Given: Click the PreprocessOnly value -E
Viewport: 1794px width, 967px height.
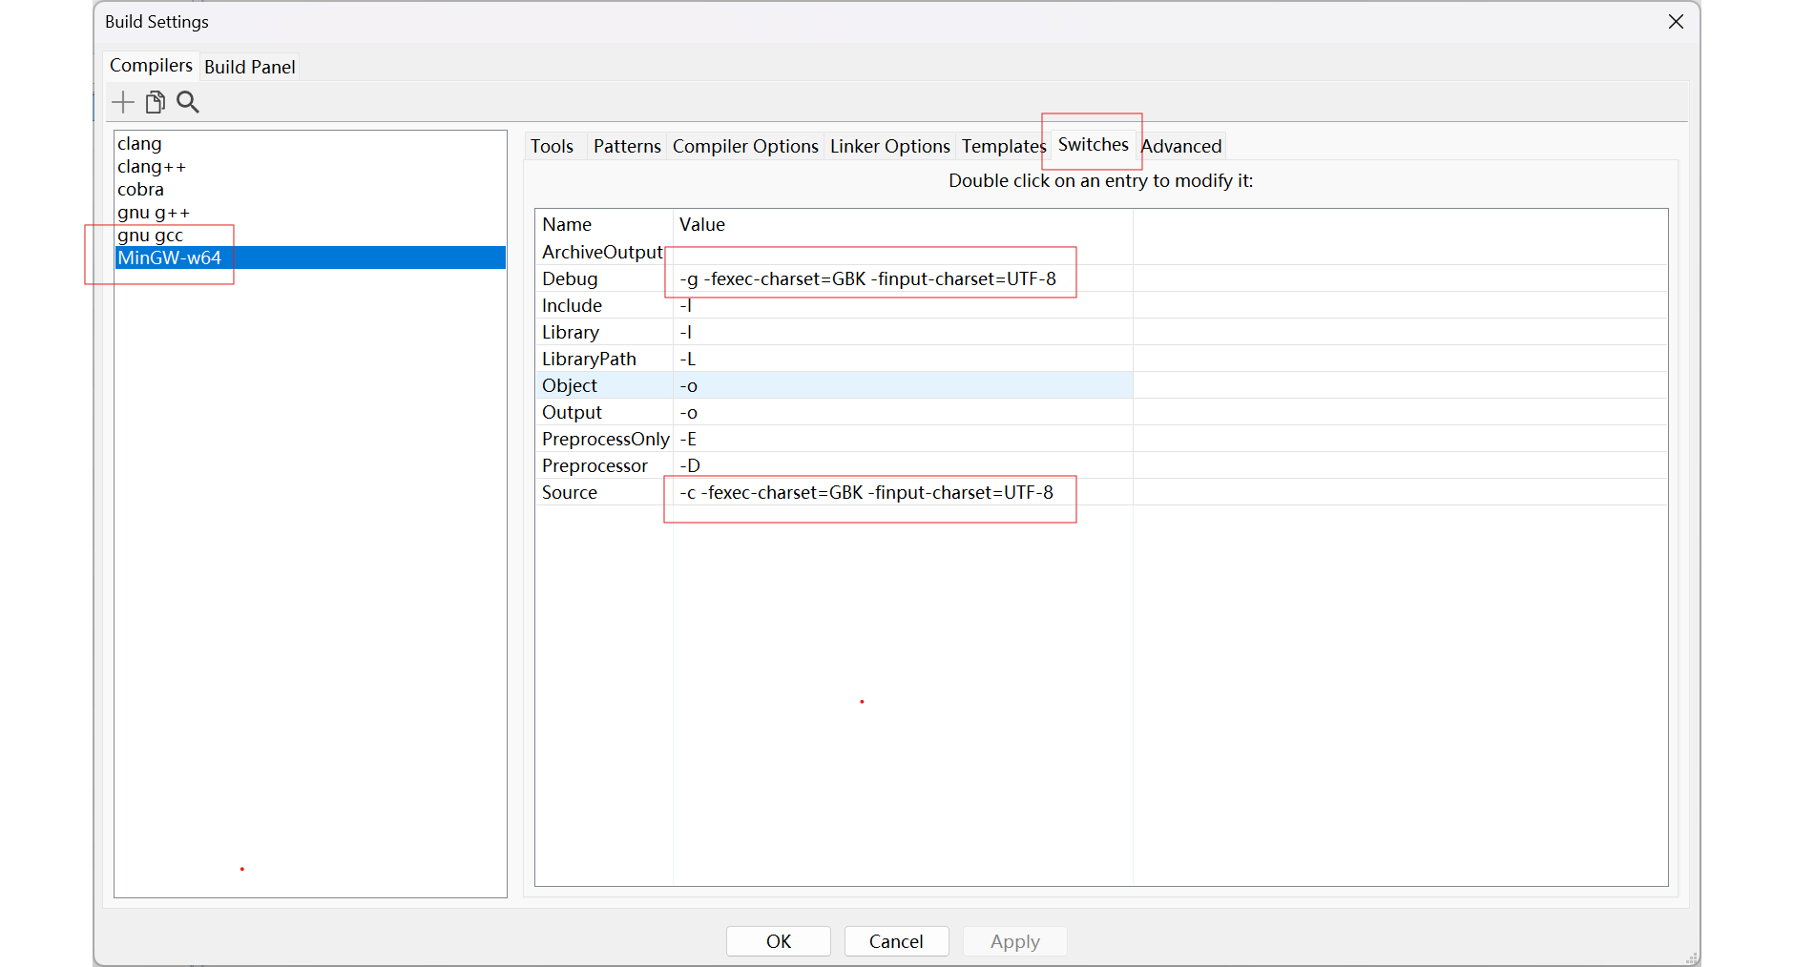Looking at the screenshot, I should [688, 439].
